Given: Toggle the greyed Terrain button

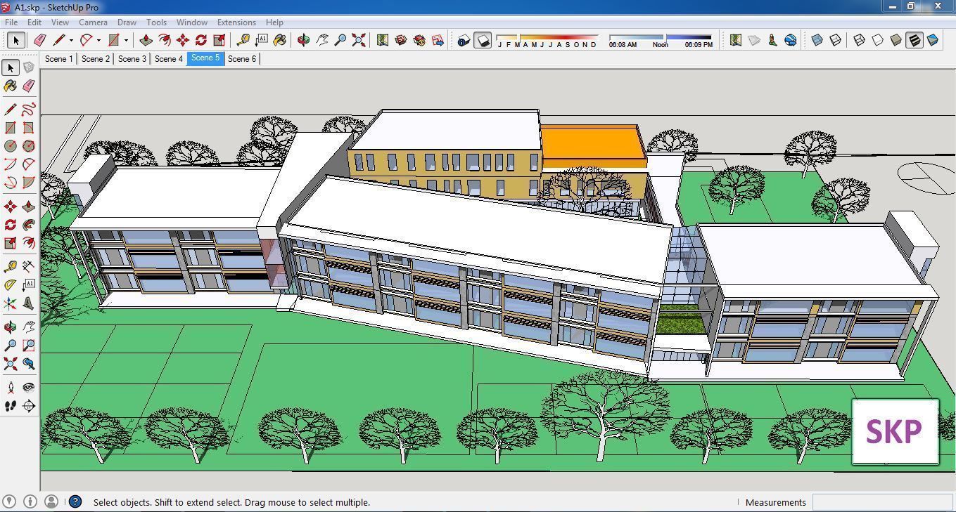Looking at the screenshot, I should pyautogui.click(x=754, y=40).
